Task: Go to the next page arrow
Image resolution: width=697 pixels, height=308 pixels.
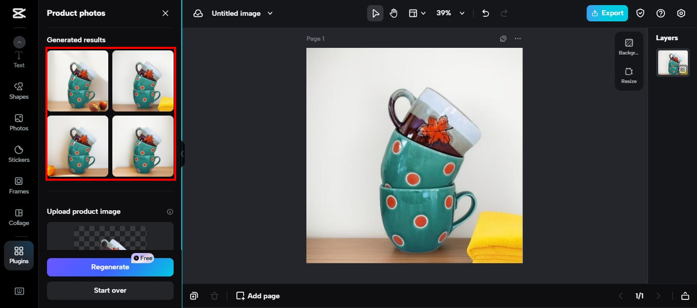Action: tap(658, 296)
